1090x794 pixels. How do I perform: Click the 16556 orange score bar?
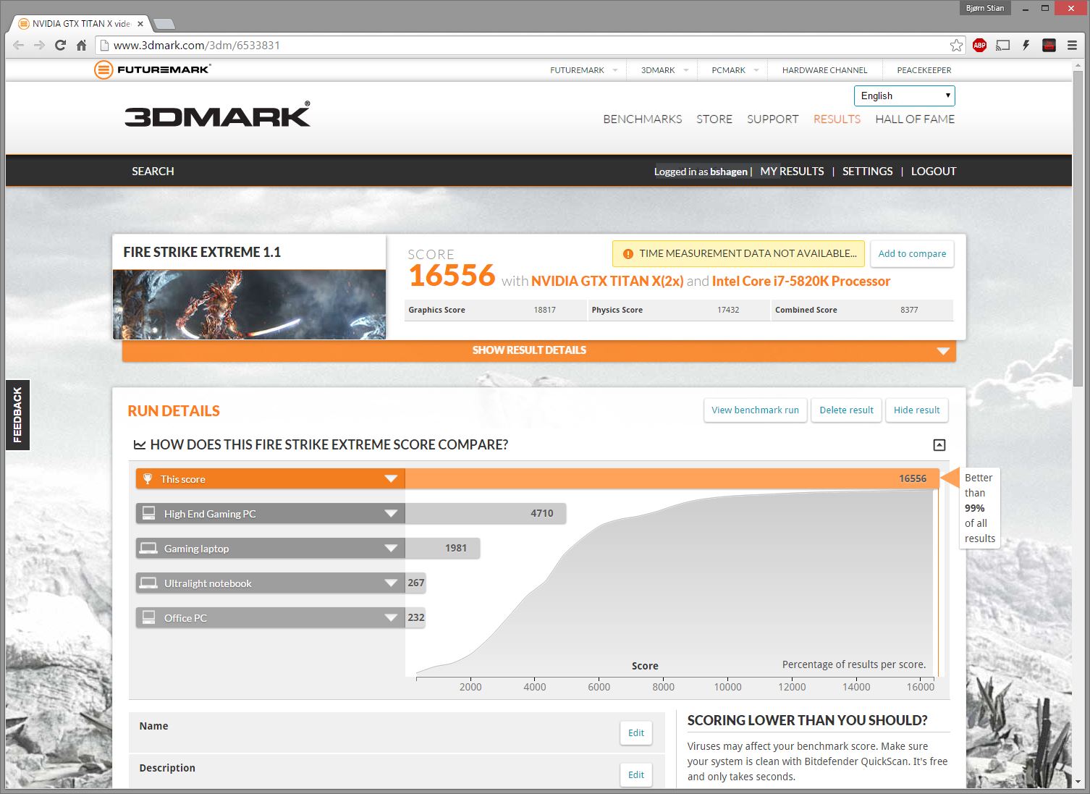coord(672,478)
